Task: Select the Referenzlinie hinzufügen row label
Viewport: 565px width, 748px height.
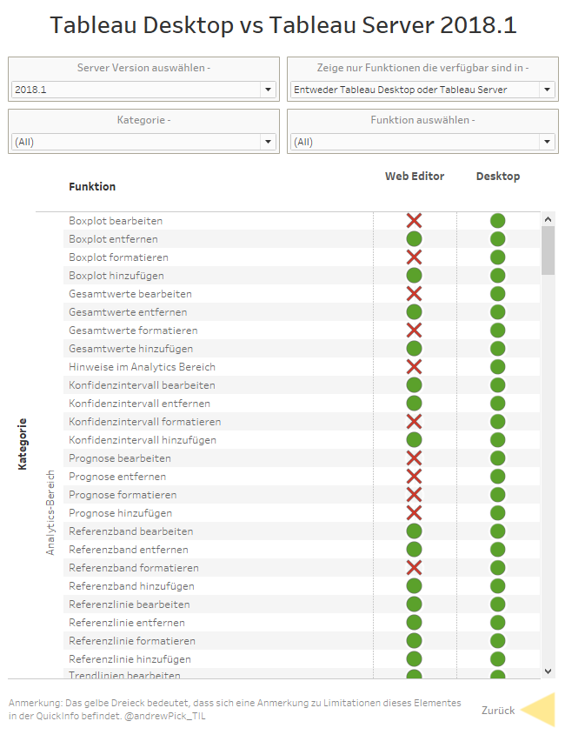Action: (x=130, y=659)
